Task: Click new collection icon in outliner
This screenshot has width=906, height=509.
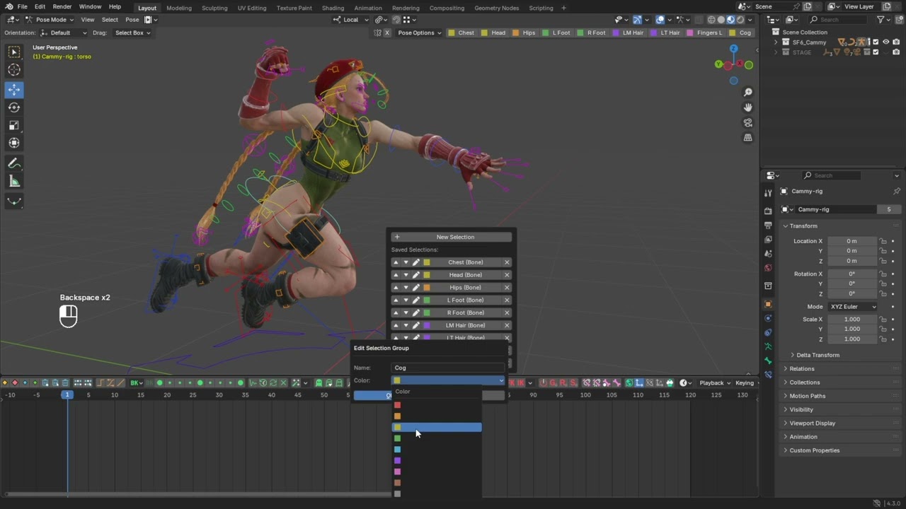Action: (898, 20)
